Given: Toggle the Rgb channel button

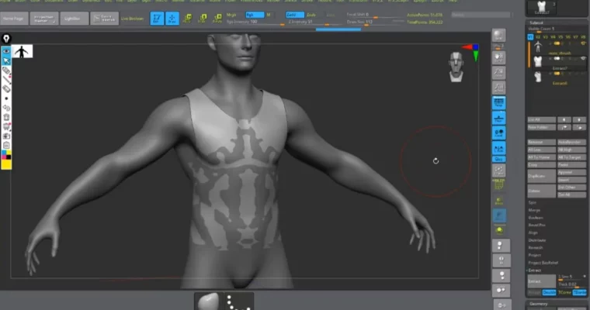Looking at the screenshot, I should [255, 15].
